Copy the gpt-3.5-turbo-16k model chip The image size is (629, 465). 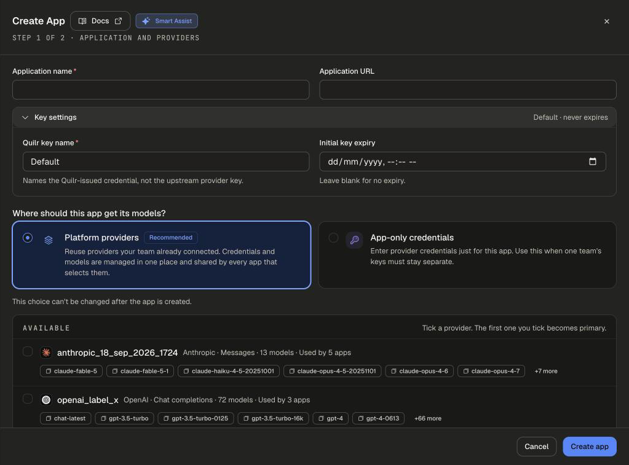273,418
